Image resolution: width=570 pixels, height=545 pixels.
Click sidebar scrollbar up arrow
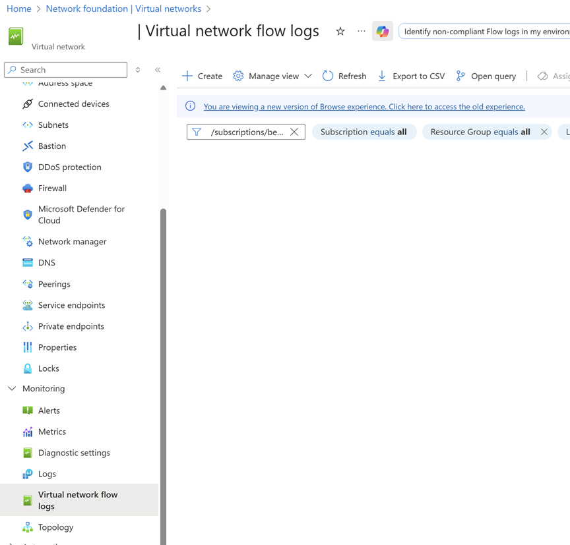[163, 88]
